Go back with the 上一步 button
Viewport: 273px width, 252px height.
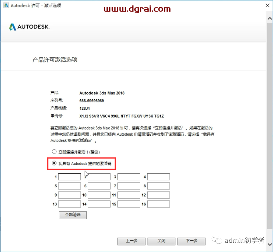pos(131,241)
